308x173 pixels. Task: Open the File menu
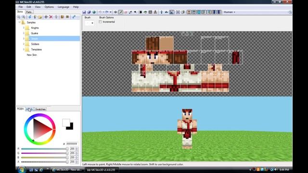[20, 7]
